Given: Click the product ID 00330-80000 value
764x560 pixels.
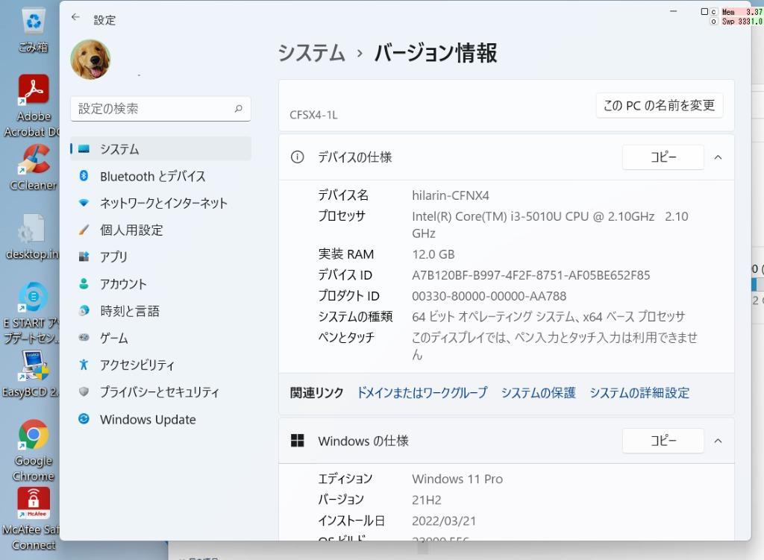Looking at the screenshot, I should coord(489,296).
